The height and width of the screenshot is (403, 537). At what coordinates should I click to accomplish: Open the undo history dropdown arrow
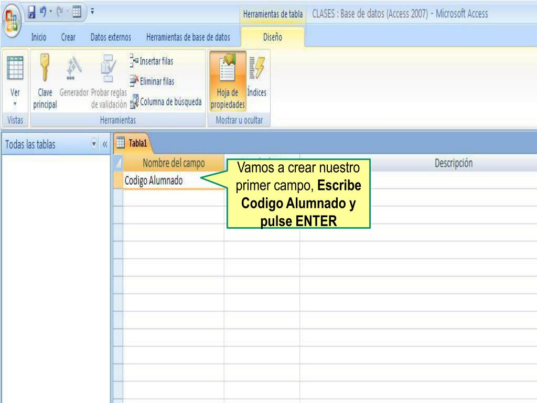coord(51,12)
